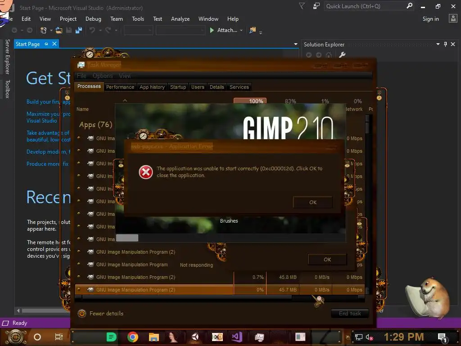Open the Edit menu in Visual Studio
The height and width of the screenshot is (346, 461).
pos(26,19)
